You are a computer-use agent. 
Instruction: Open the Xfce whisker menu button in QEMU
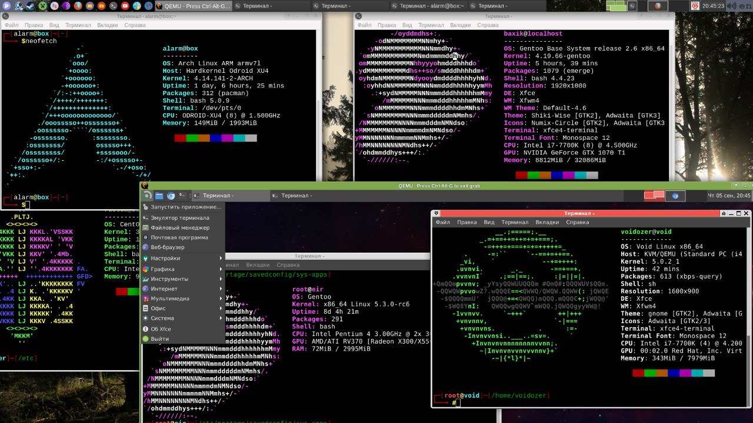pos(147,196)
